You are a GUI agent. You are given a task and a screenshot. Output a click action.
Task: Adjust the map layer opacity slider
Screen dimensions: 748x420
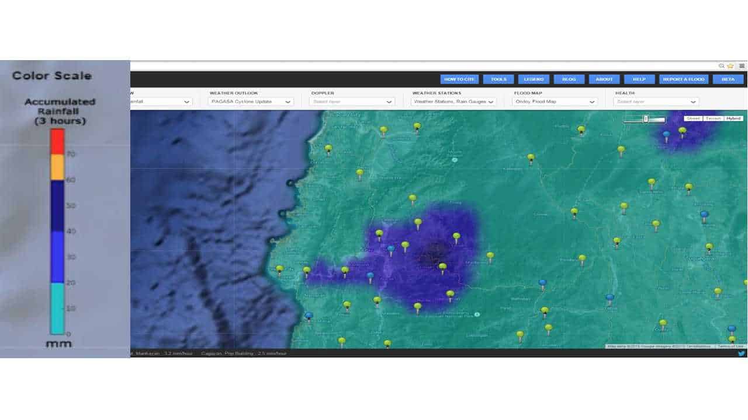pyautogui.click(x=645, y=119)
